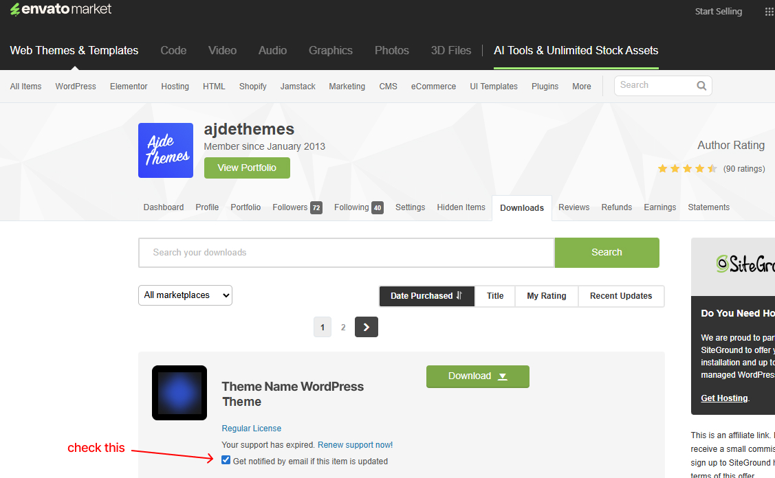Open the apps grid icon
This screenshot has width=775, height=478.
pyautogui.click(x=769, y=12)
